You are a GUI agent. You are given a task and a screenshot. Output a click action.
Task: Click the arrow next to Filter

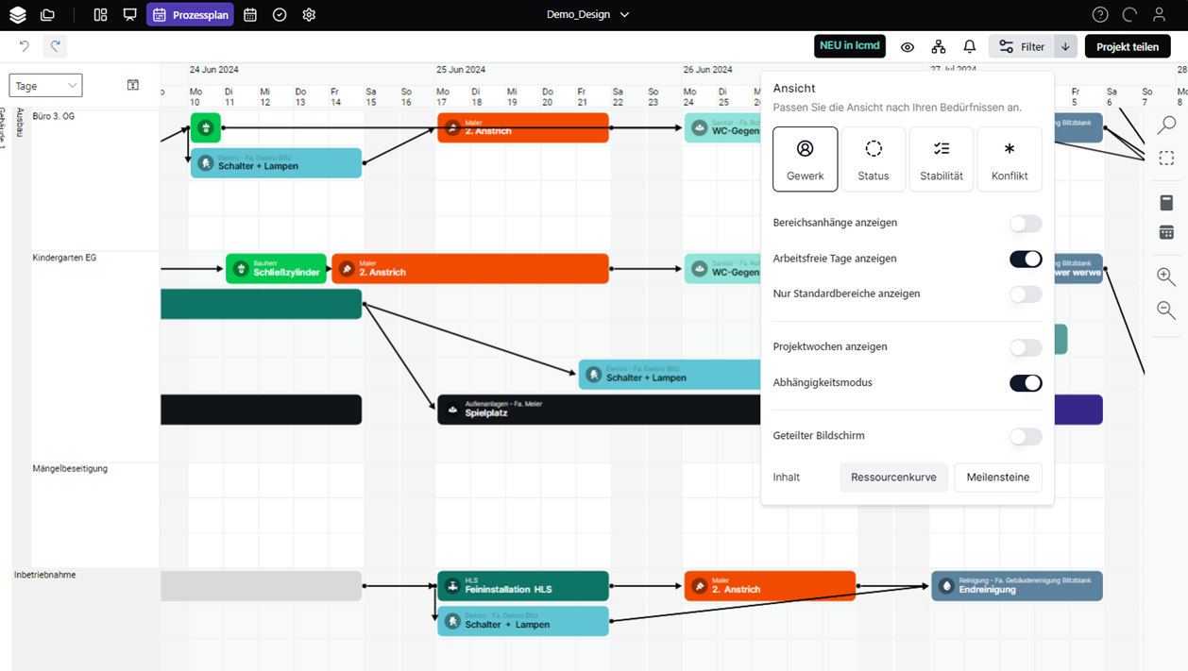[1065, 46]
